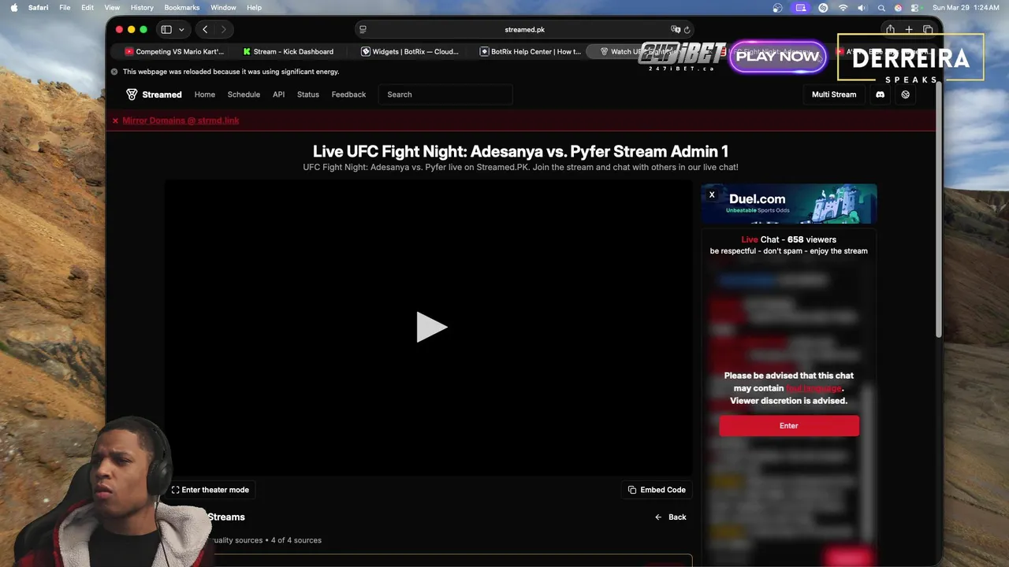Open the Multi Stream button
The width and height of the screenshot is (1009, 567).
834,94
